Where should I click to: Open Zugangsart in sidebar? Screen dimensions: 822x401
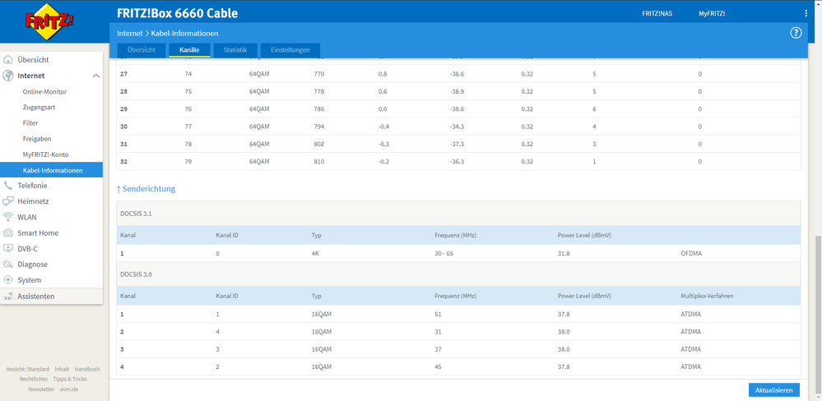tap(39, 108)
